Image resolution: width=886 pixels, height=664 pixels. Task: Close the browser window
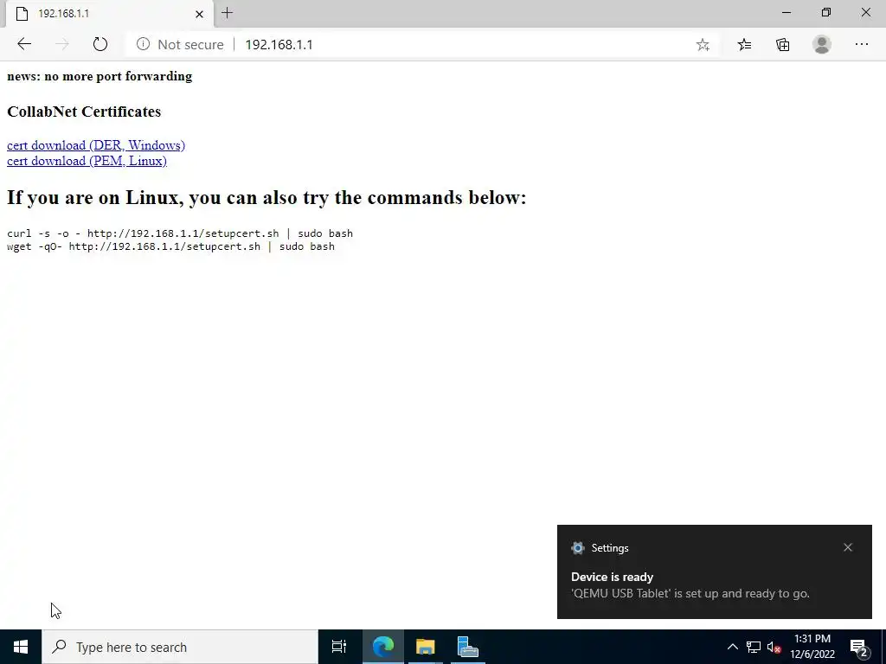(x=865, y=12)
